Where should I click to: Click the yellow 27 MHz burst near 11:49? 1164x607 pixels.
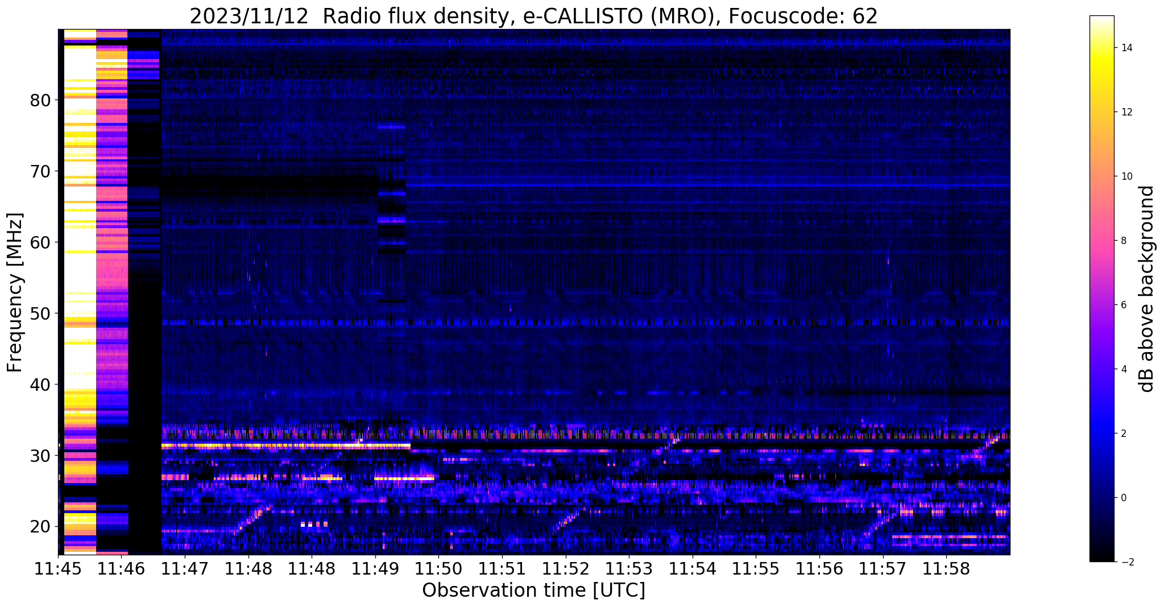click(404, 479)
